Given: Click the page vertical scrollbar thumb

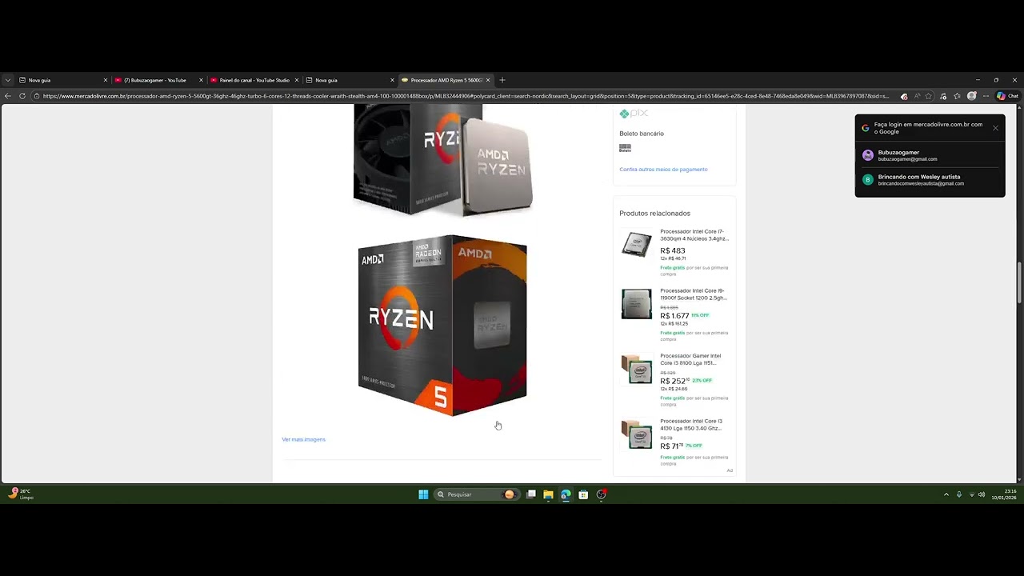Looking at the screenshot, I should tap(1019, 282).
